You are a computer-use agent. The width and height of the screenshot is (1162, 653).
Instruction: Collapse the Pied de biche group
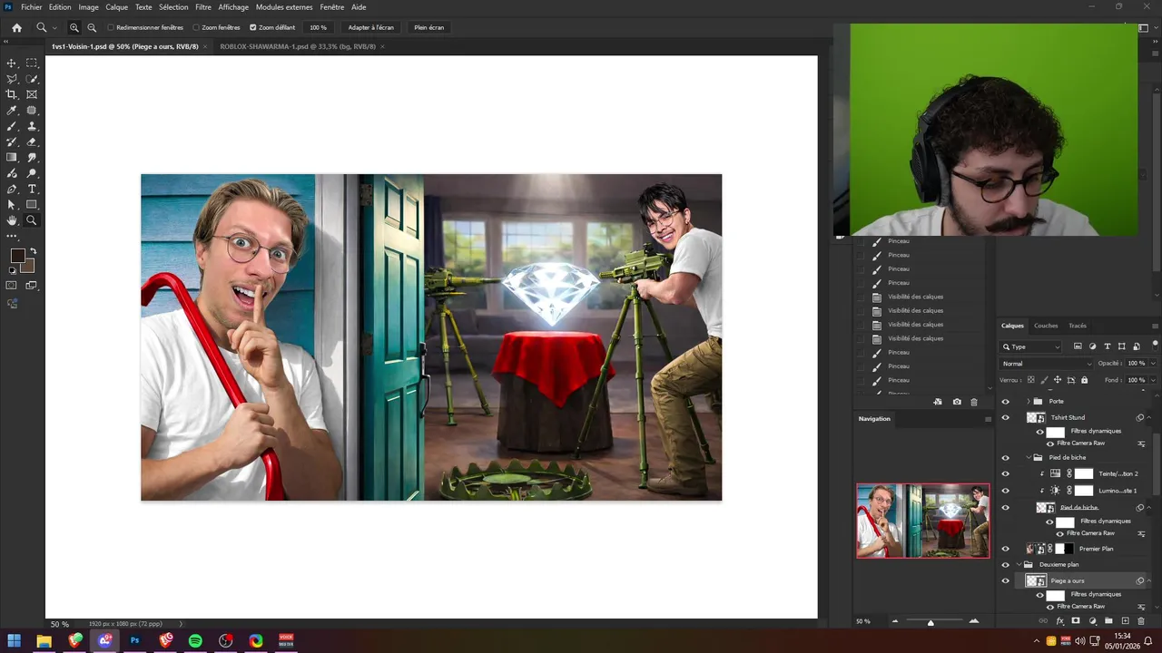click(x=1028, y=457)
